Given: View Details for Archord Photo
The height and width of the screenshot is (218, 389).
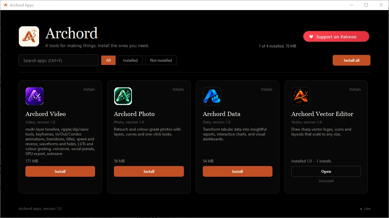Looking at the screenshot, I should pyautogui.click(x=178, y=89).
